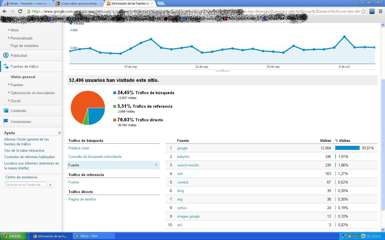Click the wireless network tray icon
Screen dimensions: 385x240
(344, 236)
